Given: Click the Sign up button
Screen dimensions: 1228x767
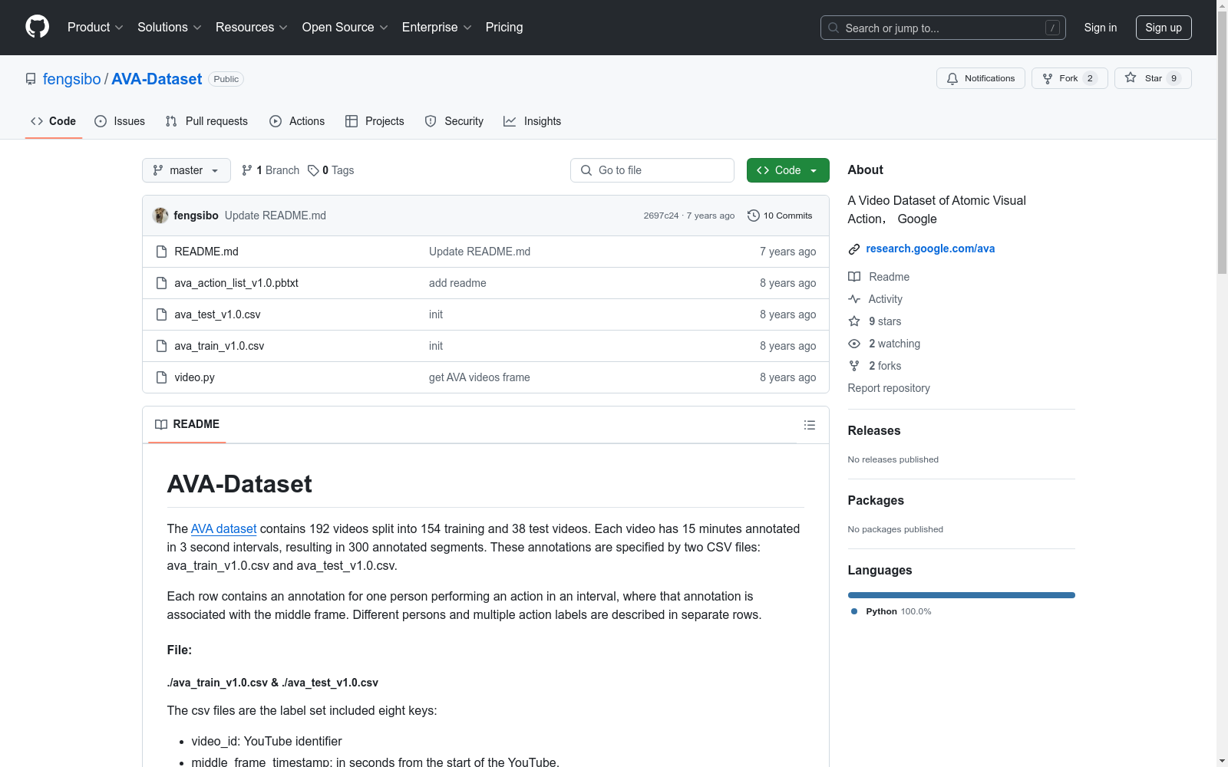Looking at the screenshot, I should [1164, 28].
